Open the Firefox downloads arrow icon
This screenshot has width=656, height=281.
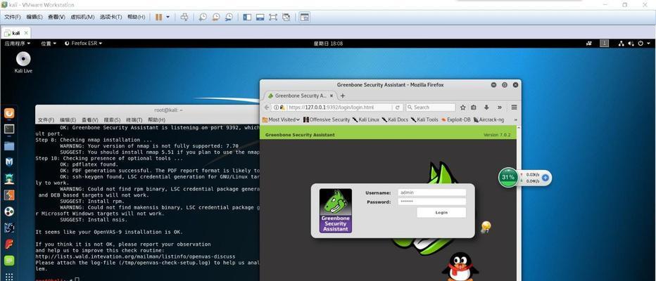point(486,107)
